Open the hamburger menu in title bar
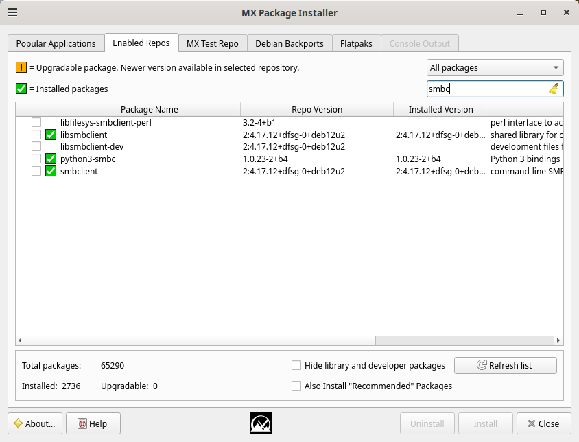The height and width of the screenshot is (442, 579). pos(12,12)
